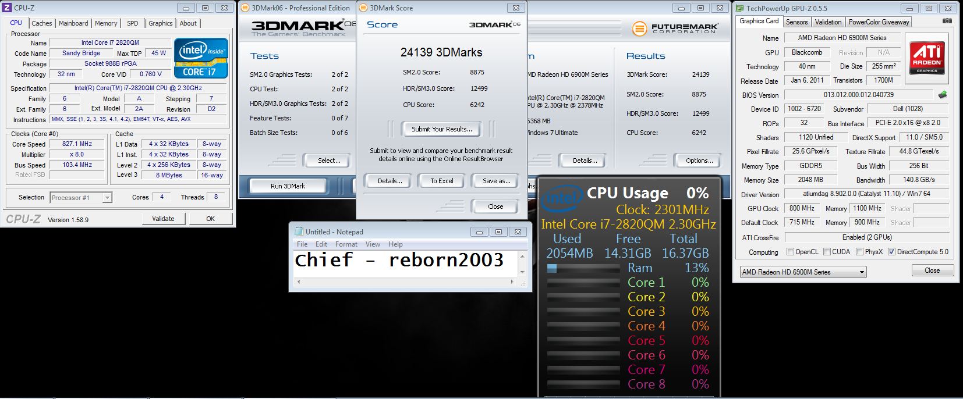This screenshot has height=399, width=963.
Task: Click Submit Your Results in 3DMark Score
Action: tap(441, 129)
